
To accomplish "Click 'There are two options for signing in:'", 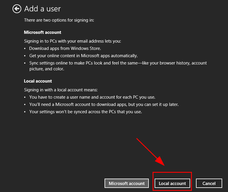I will [x=59, y=20].
